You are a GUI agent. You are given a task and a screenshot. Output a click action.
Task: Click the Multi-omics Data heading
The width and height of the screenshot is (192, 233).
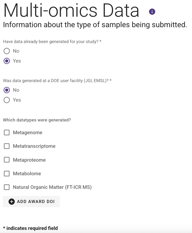tap(71, 10)
